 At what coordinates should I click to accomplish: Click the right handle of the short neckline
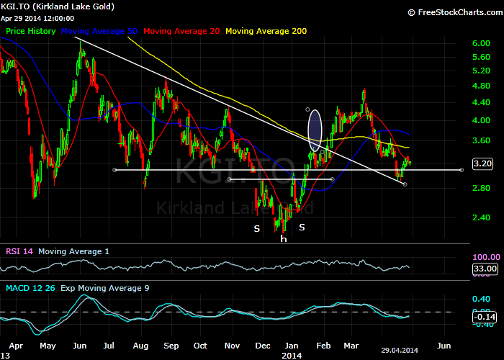pos(333,179)
